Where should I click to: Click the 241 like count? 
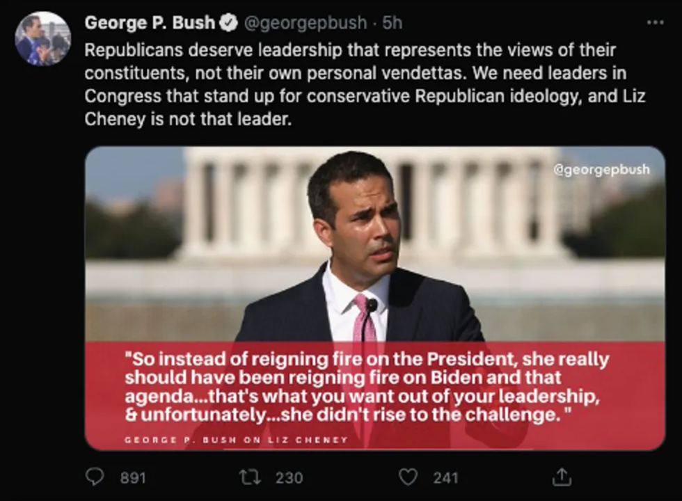pos(445,477)
